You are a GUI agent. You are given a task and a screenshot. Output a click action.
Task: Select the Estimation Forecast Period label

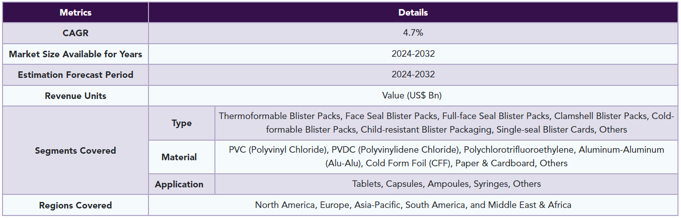[75, 75]
